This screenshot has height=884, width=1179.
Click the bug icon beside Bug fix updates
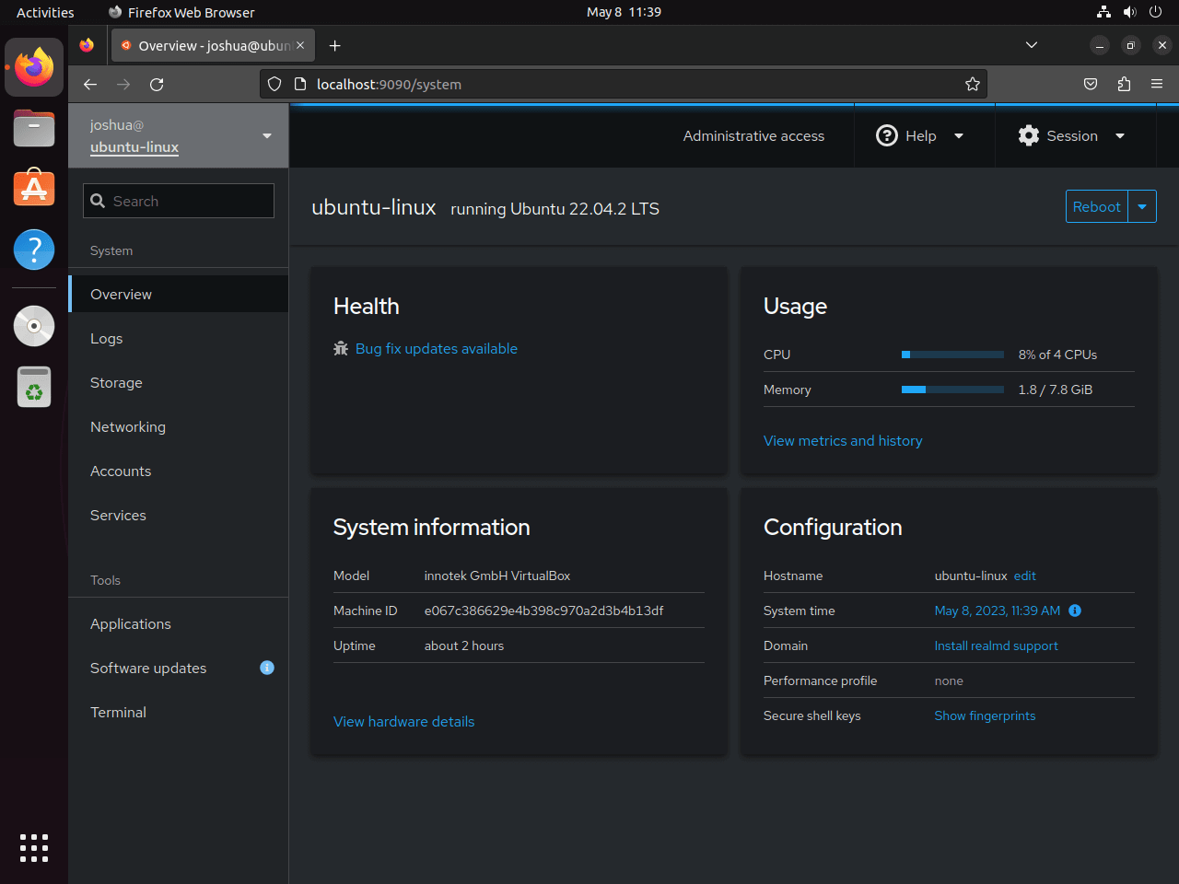pyautogui.click(x=340, y=348)
